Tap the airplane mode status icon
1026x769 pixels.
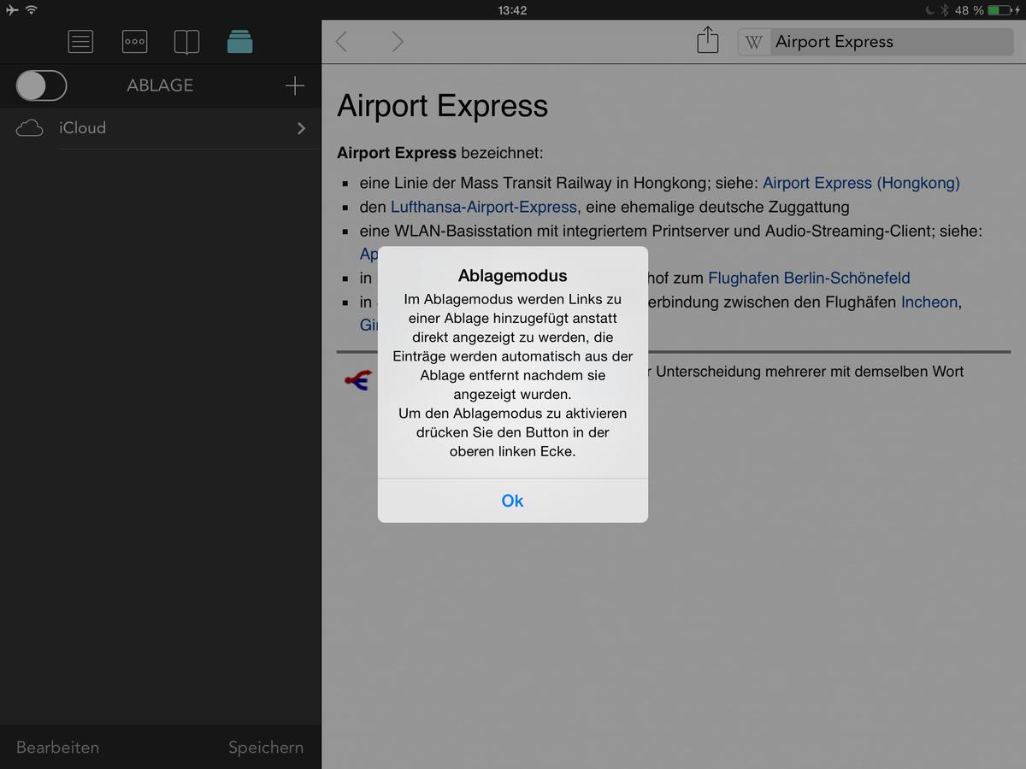click(x=11, y=10)
